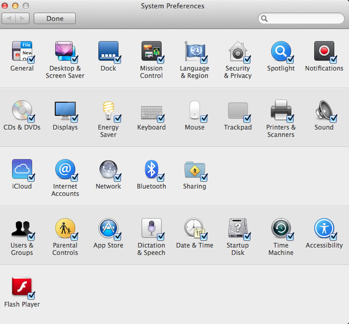Select the Mouse icon
Viewport: 349px width, 324px height.
pos(195,110)
